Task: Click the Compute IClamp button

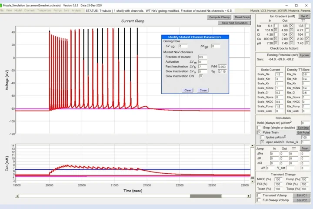Action: tap(219, 17)
